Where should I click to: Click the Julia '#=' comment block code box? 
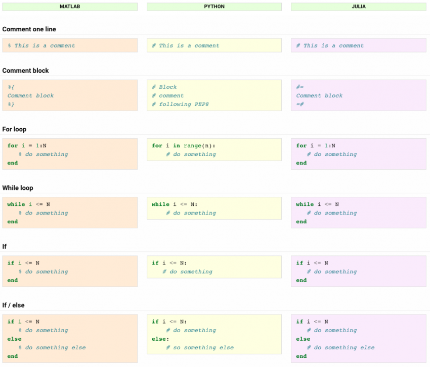[358, 95]
